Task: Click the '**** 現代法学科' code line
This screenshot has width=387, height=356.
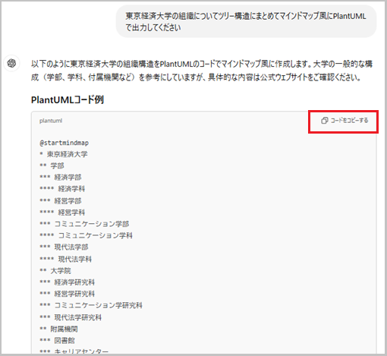Action: (x=65, y=259)
